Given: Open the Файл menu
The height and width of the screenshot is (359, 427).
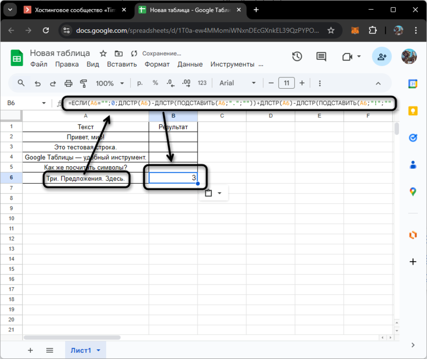Looking at the screenshot, I should coord(38,65).
